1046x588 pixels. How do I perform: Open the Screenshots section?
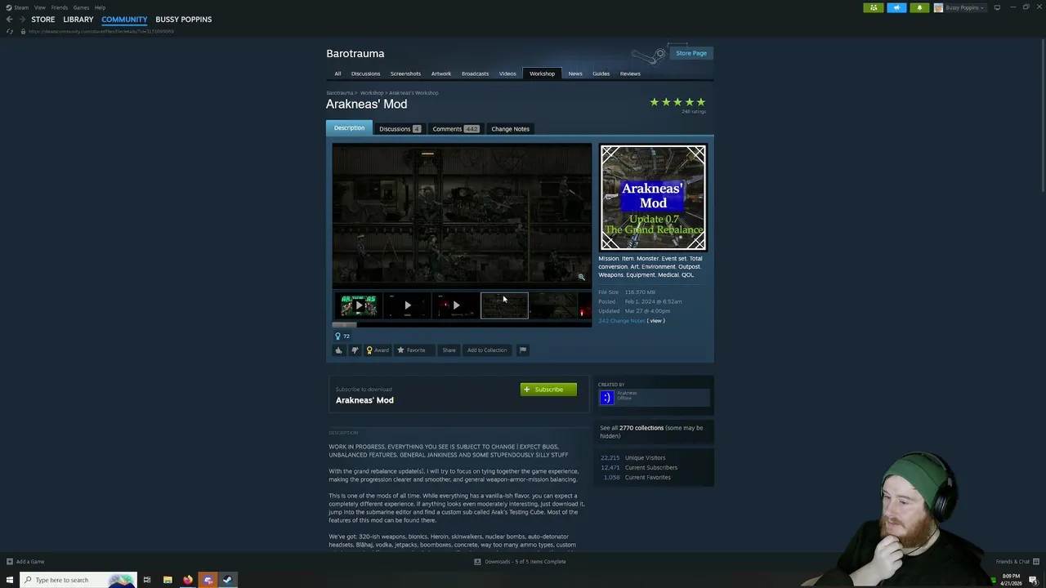pos(405,73)
